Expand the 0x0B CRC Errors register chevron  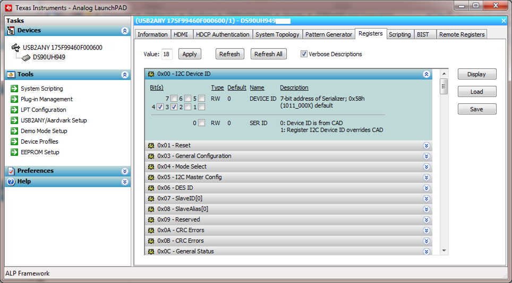click(x=426, y=241)
